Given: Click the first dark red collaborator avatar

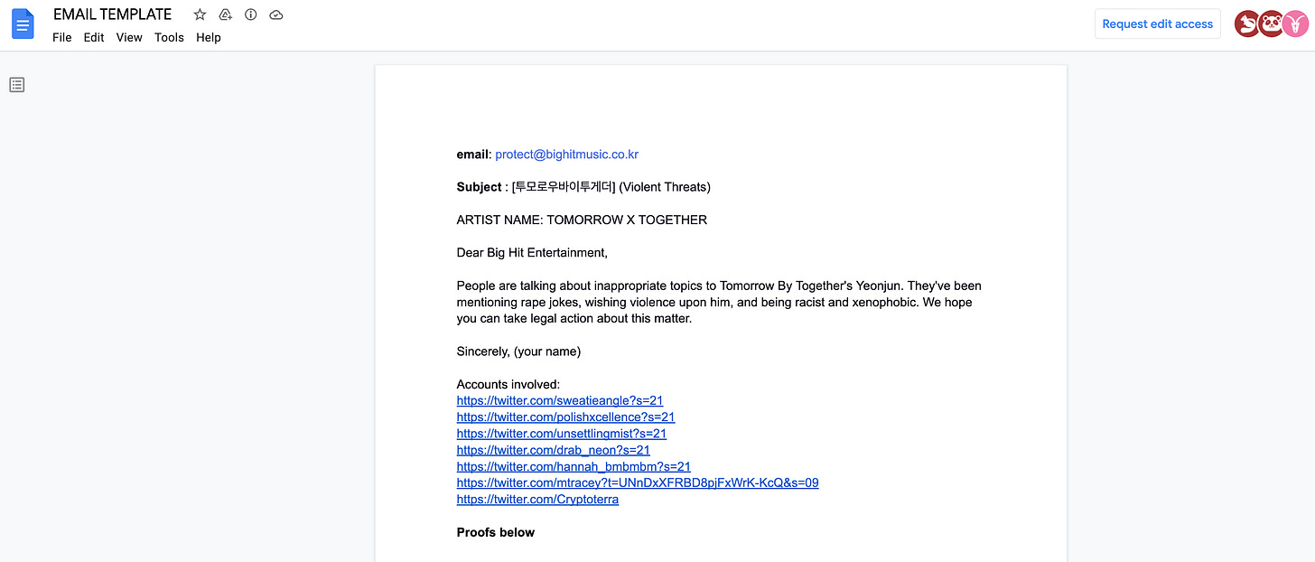Looking at the screenshot, I should pos(1247,24).
